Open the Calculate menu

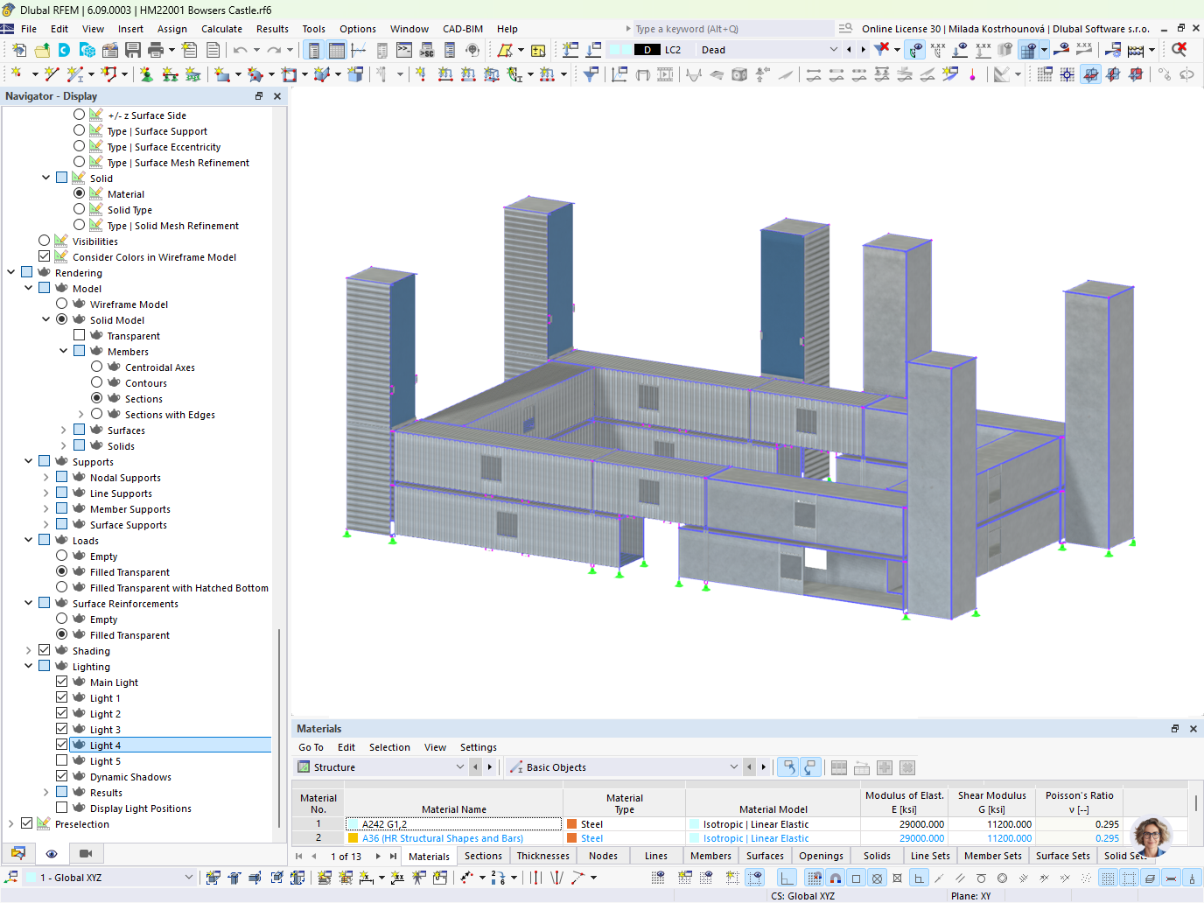pyautogui.click(x=221, y=28)
